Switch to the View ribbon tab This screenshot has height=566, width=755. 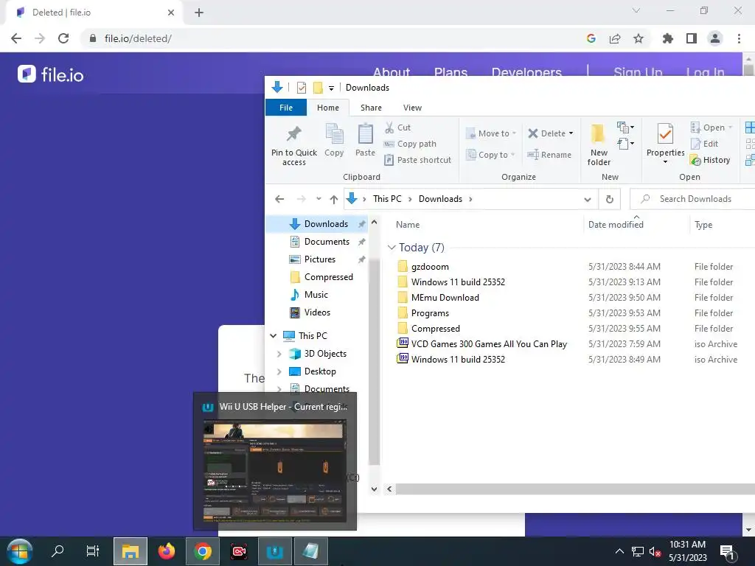[412, 108]
